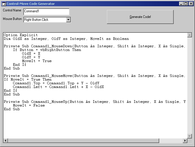Place cursor on 'Option Explicit' line

point(20,35)
